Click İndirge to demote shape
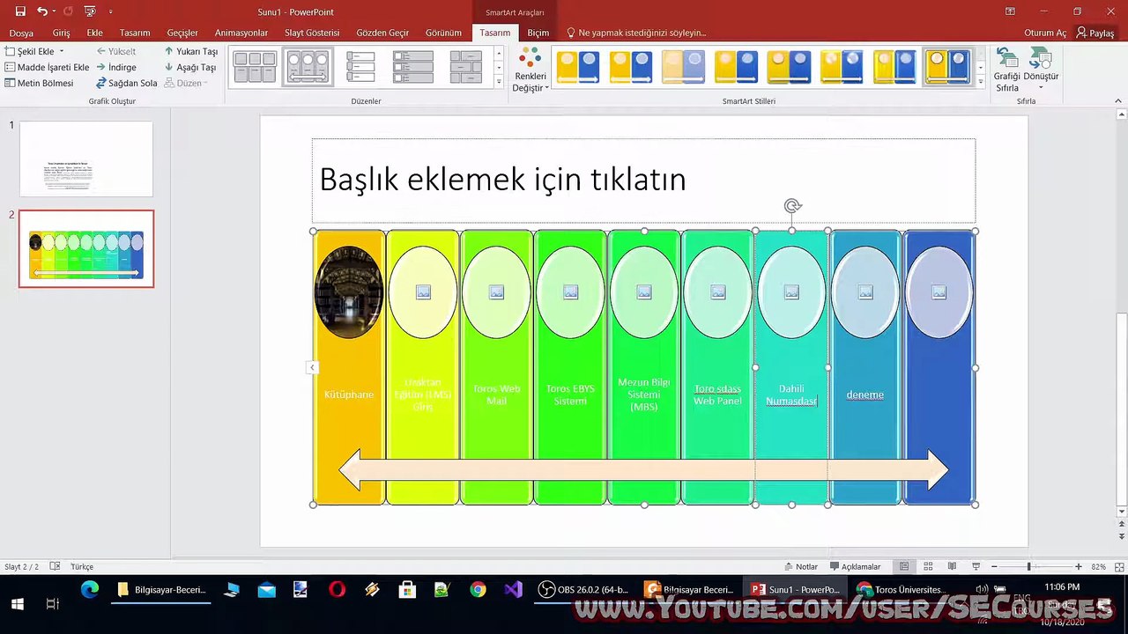 [x=116, y=67]
